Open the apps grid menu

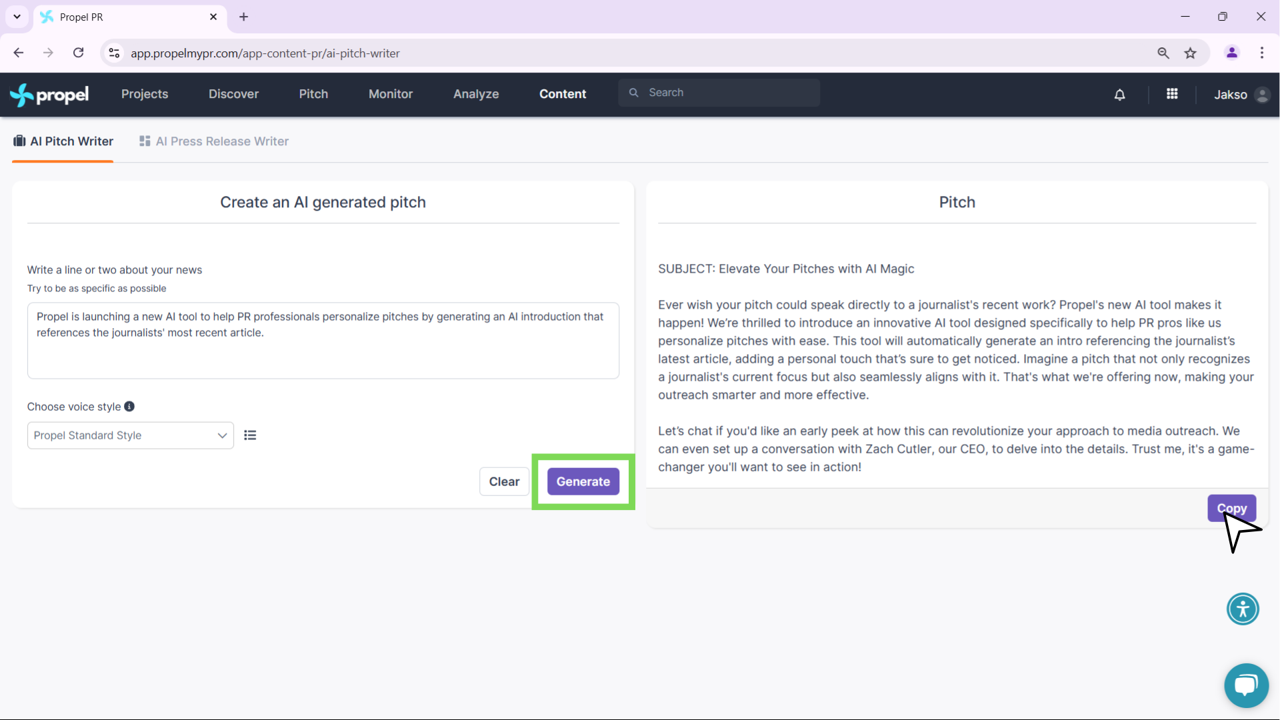pos(1172,94)
